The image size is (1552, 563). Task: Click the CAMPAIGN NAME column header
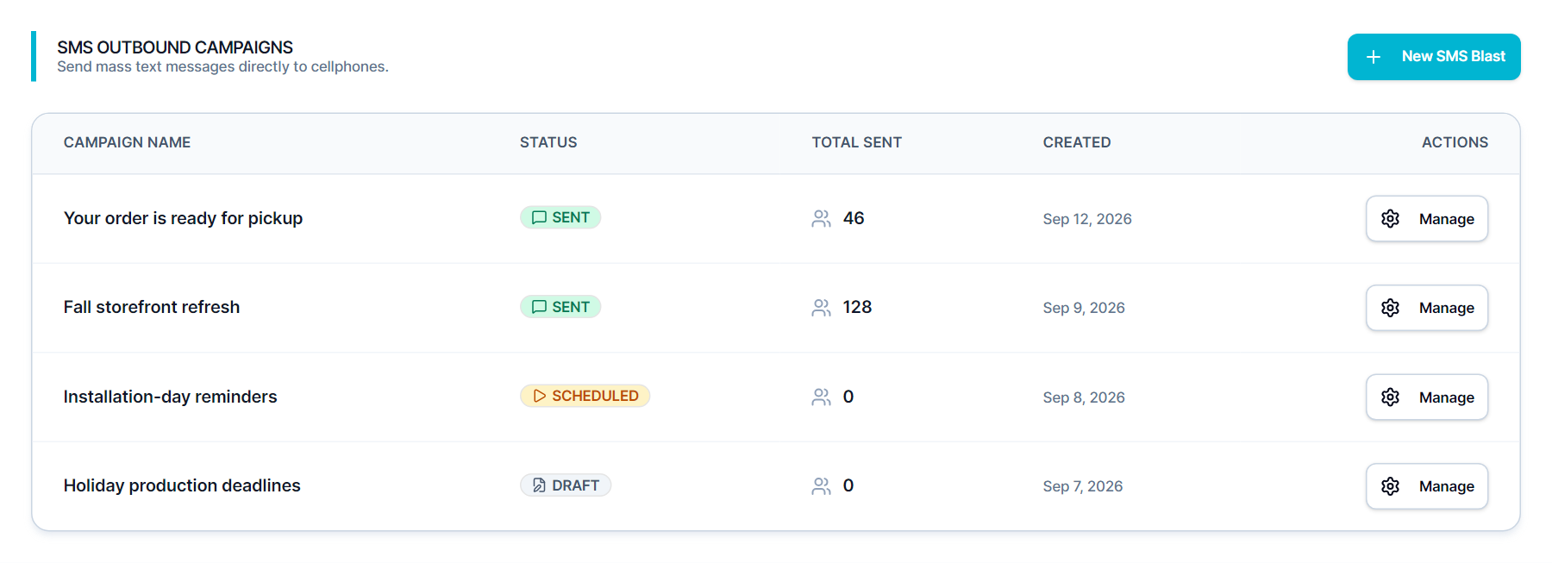point(127,142)
